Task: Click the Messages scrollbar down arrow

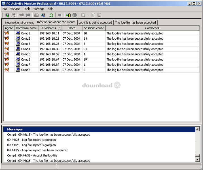Action: [x=197, y=160]
